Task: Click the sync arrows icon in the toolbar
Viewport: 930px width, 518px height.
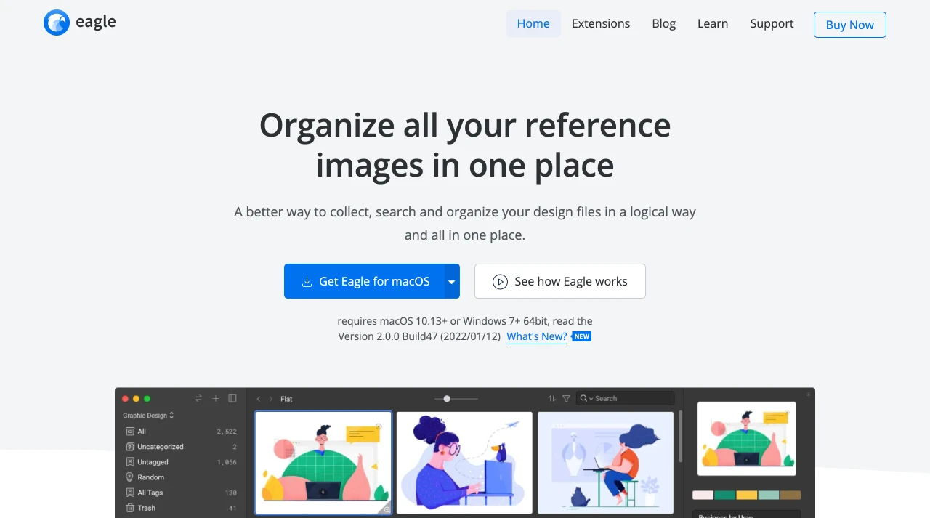Action: pyautogui.click(x=198, y=398)
